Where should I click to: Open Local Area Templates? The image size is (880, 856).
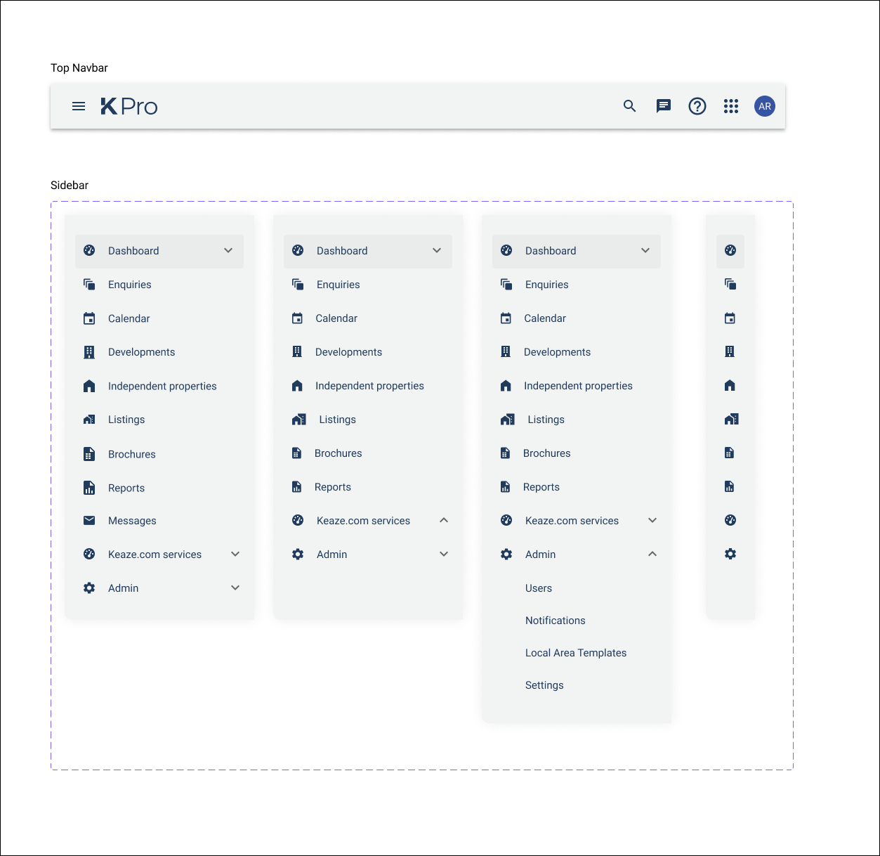(x=576, y=653)
